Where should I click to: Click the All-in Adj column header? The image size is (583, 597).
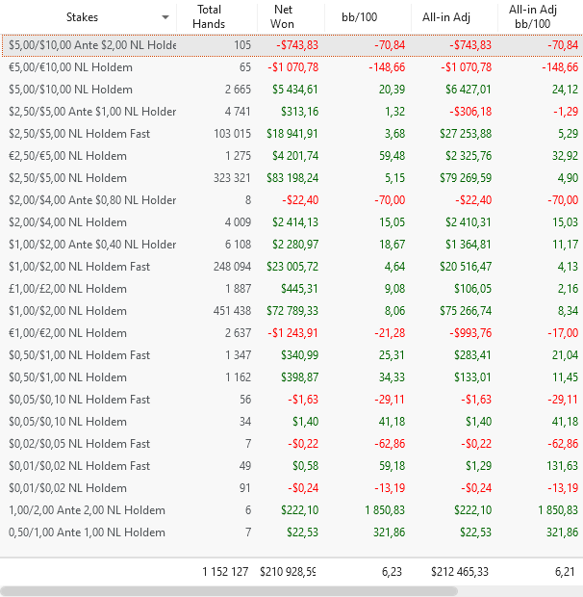444,17
